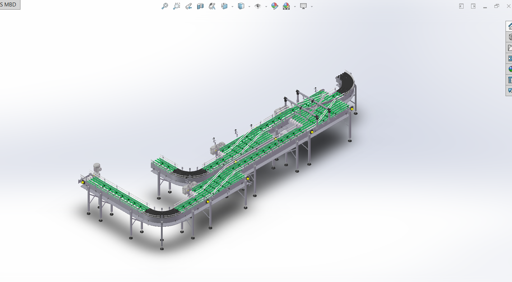Image resolution: width=512 pixels, height=282 pixels.
Task: Click the Zoom to Fit magnifier icon
Action: [x=165, y=6]
